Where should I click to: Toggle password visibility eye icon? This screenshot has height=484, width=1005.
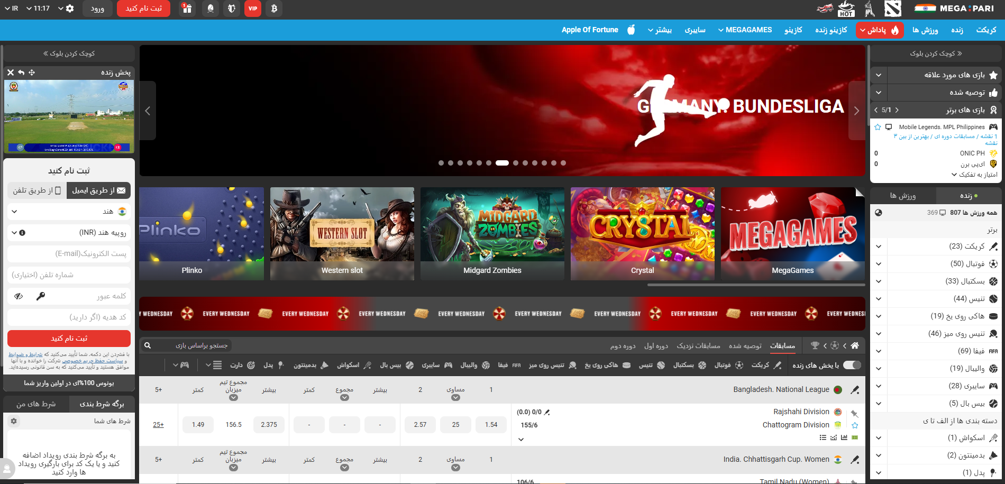19,296
